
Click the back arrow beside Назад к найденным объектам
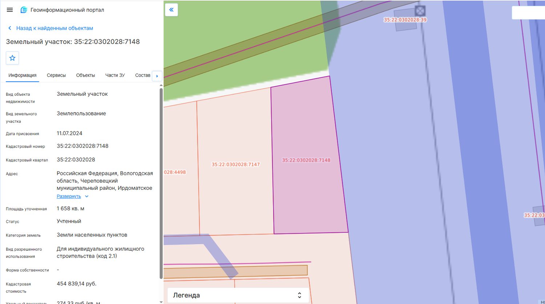pos(10,28)
